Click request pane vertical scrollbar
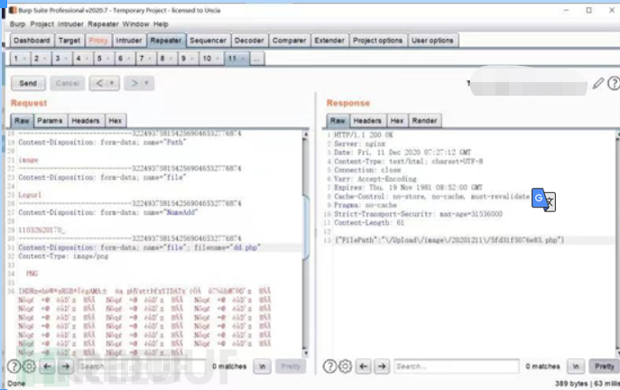The width and height of the screenshot is (620, 390). tap(306, 227)
